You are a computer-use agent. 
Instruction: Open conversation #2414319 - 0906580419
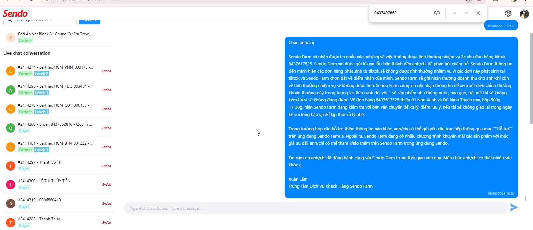(58, 203)
